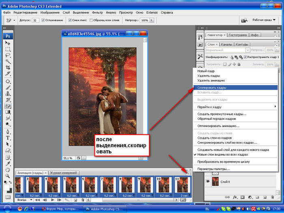This screenshot has width=284, height=213.
Task: Hide Слой 0 with the eye icon
Action: pyautogui.click(x=208, y=181)
